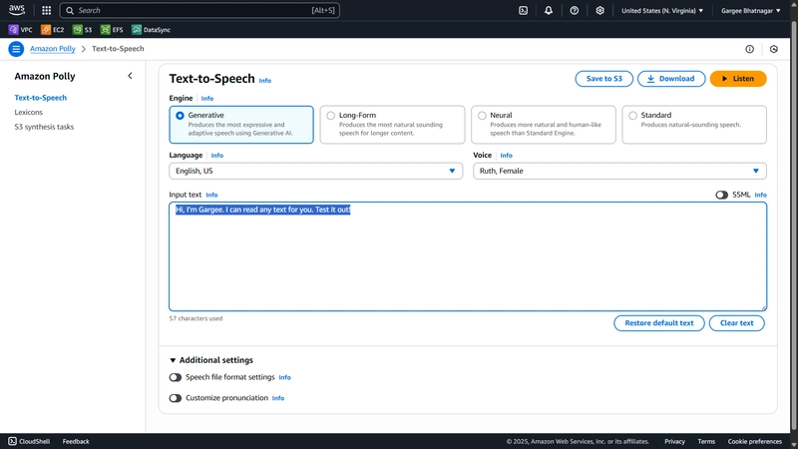This screenshot has height=449, width=798.
Task: Open the VPC service shortcut
Action: coord(20,30)
